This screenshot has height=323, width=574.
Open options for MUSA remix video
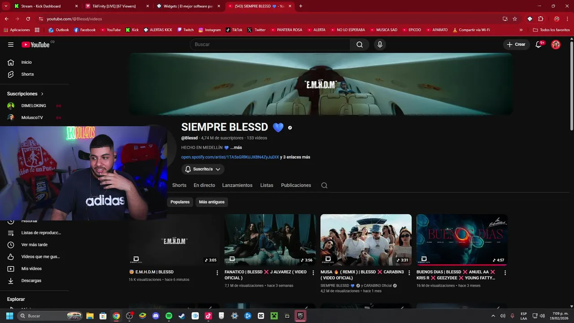coord(409,273)
